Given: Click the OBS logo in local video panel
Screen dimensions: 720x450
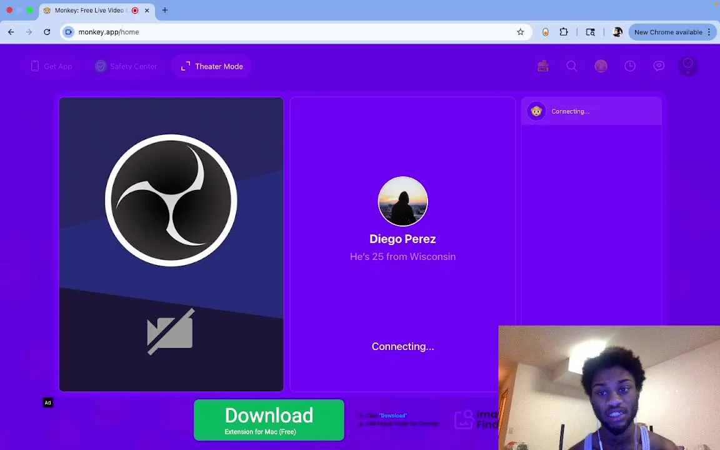Looking at the screenshot, I should [171, 200].
